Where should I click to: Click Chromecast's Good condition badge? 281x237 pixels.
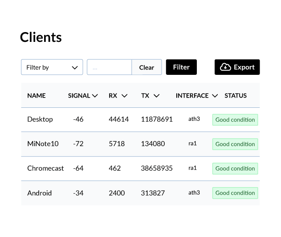pos(235,168)
